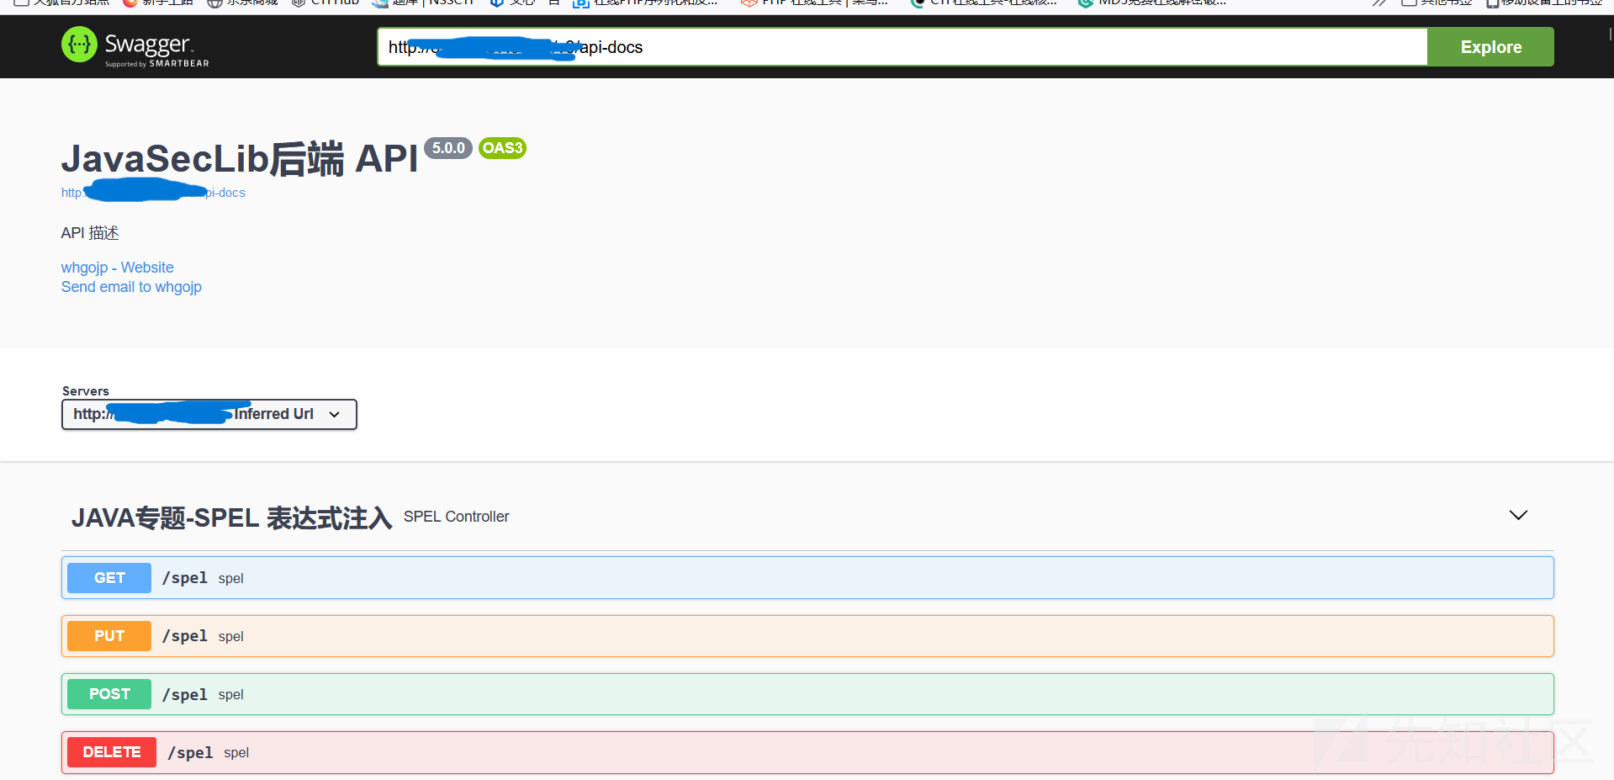The height and width of the screenshot is (780, 1614).
Task: Focus the api-docs URL input field
Action: (x=902, y=47)
